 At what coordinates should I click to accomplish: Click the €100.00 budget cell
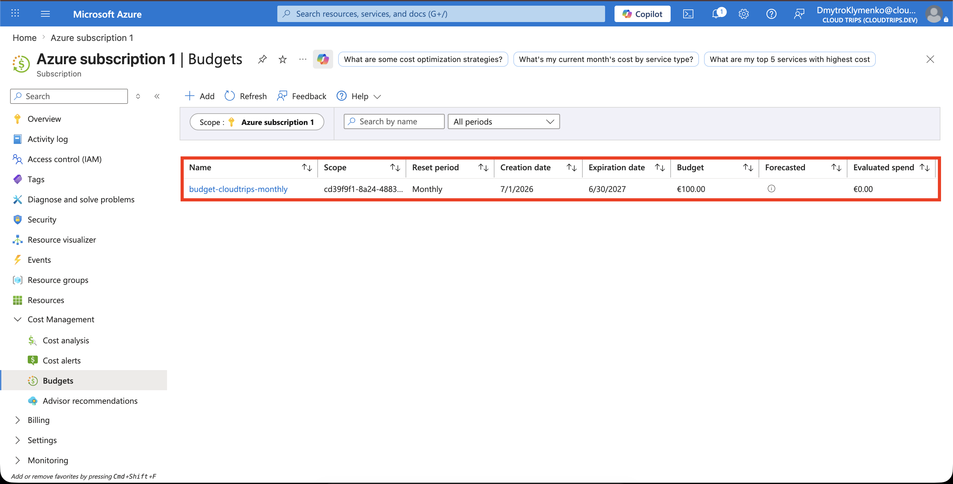691,189
